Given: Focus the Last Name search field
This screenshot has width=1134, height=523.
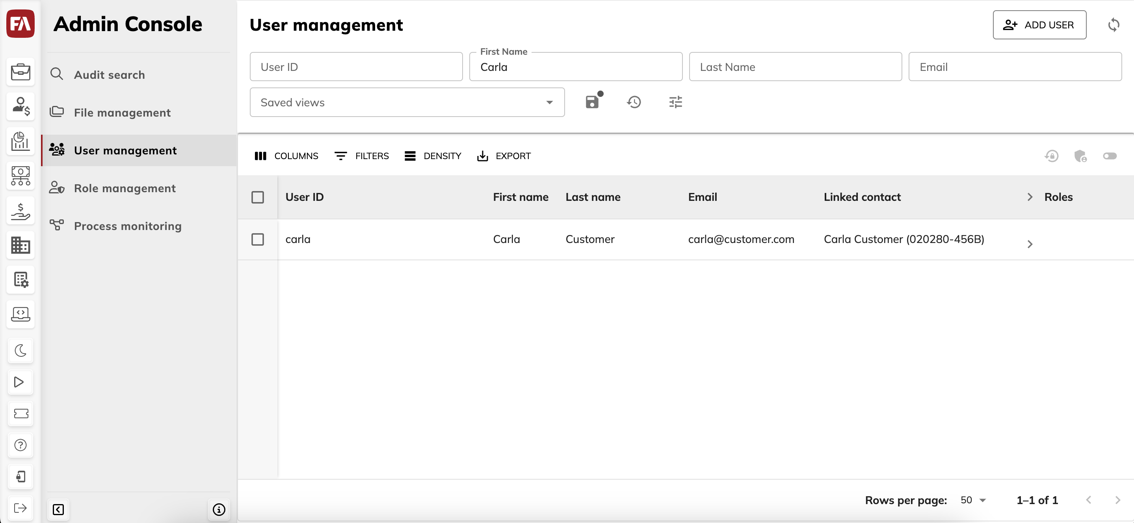Looking at the screenshot, I should (796, 67).
